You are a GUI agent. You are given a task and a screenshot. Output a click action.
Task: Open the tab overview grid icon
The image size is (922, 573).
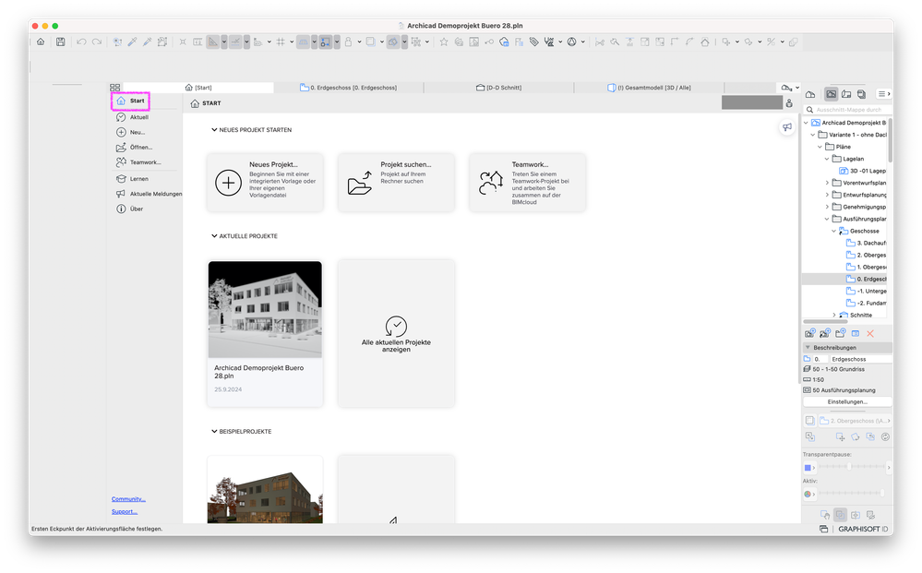pos(115,88)
